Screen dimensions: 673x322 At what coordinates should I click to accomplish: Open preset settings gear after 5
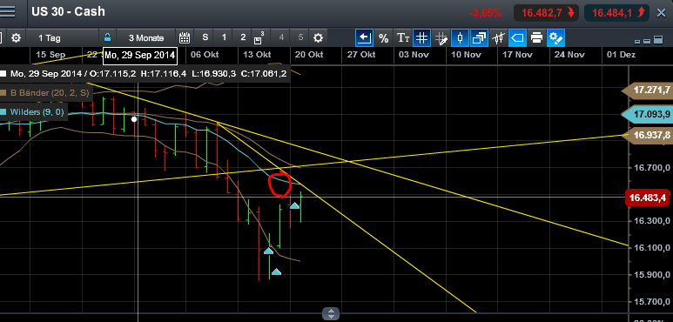318,38
